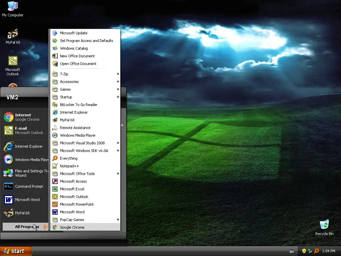Click the Games folder entry
Image resolution: width=341 pixels, height=256 pixels.
pyautogui.click(x=85, y=89)
